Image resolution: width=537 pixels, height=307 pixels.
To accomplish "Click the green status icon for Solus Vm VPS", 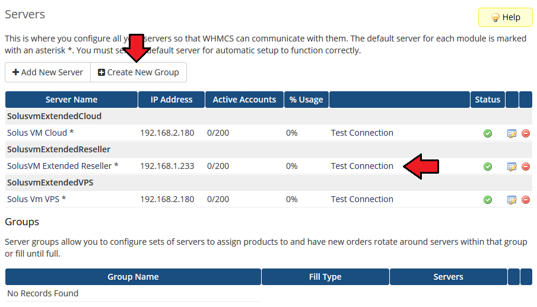I will coord(487,200).
